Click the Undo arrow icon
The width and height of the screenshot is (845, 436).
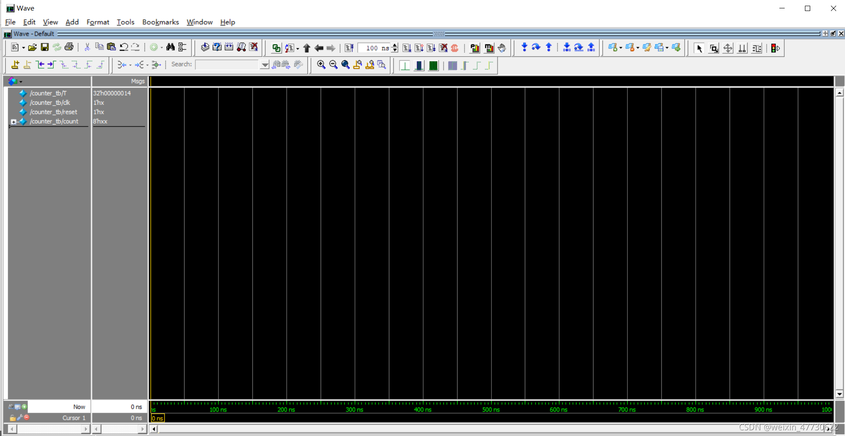click(124, 47)
